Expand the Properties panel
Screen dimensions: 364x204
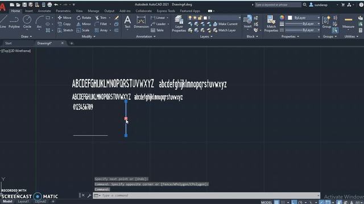290,36
